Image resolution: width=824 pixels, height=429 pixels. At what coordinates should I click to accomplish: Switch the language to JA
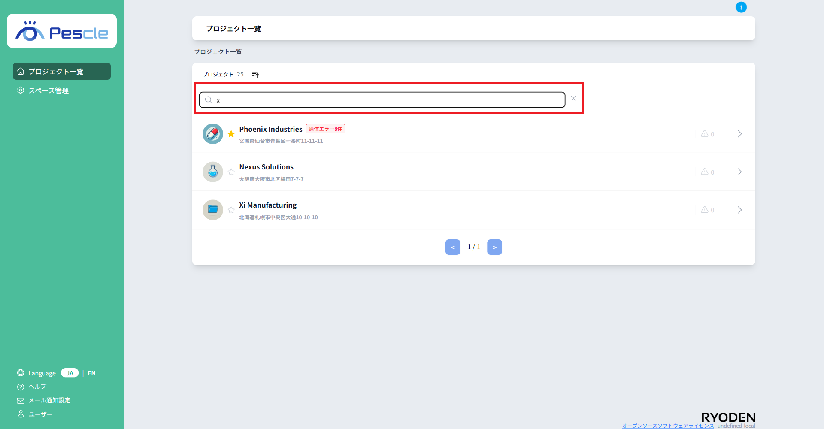tap(70, 373)
